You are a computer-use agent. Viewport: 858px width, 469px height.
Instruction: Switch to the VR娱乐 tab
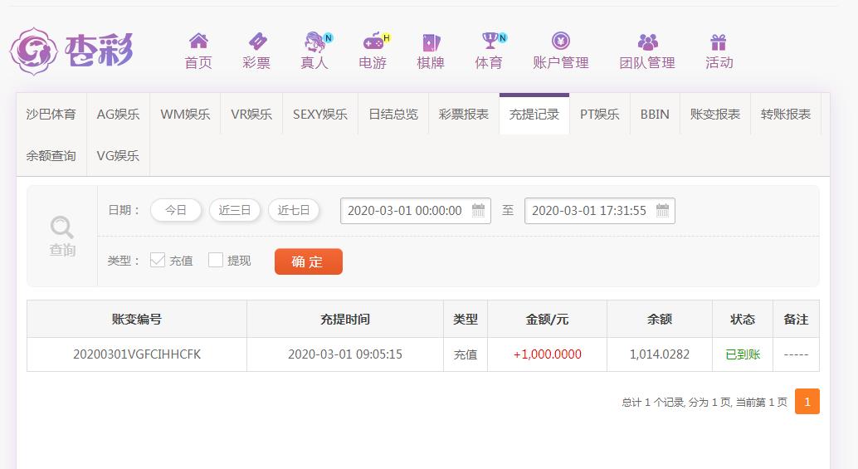point(251,114)
